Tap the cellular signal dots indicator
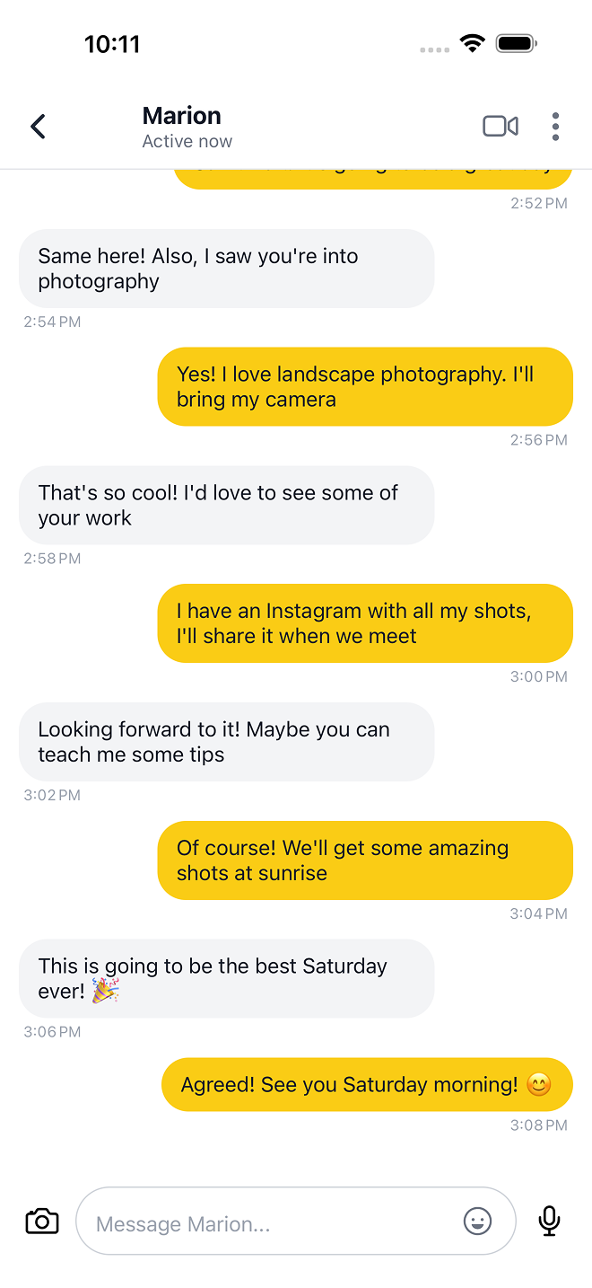Viewport: 592px width, 1288px height. pos(434,50)
